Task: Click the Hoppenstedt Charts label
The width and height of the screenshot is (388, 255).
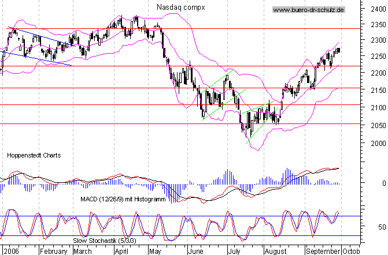Action: pyautogui.click(x=34, y=155)
